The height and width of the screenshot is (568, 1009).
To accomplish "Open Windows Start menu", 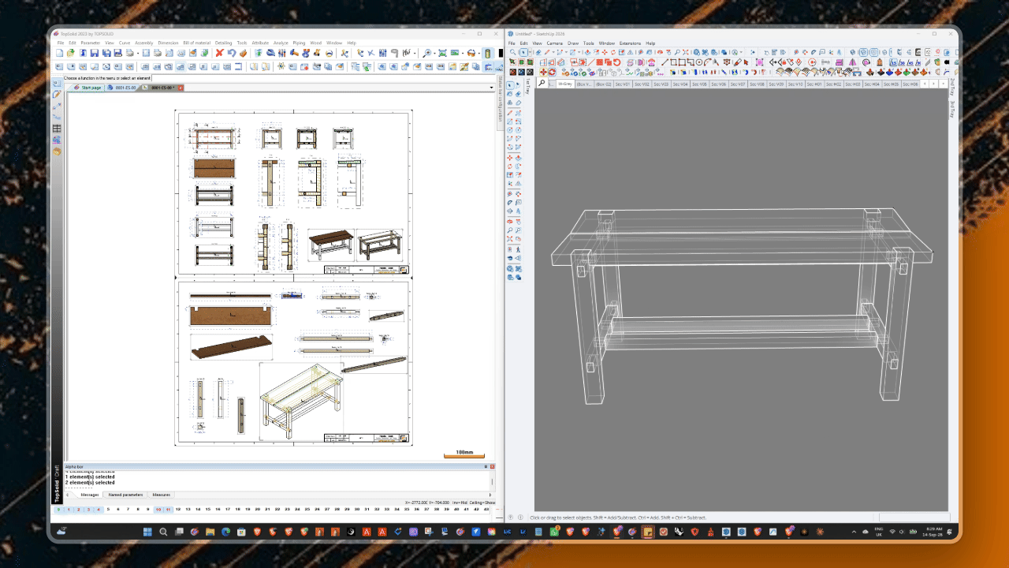I will pyautogui.click(x=149, y=532).
